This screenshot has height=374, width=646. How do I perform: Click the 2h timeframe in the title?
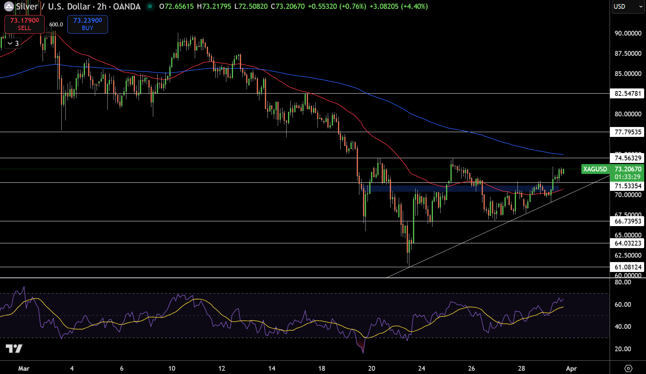point(102,7)
